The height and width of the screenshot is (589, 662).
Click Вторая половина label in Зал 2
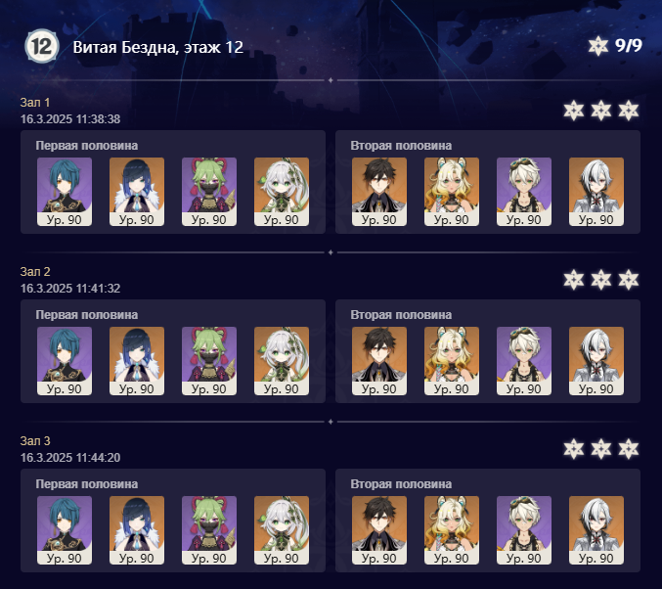pyautogui.click(x=401, y=315)
